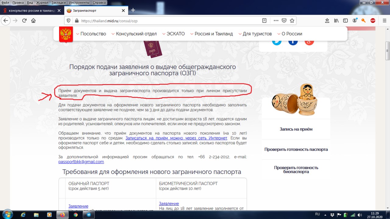Image resolution: width=390 pixels, height=219 pixels.
Task: Expand the Россия и Таиланд menu
Action: click(212, 34)
